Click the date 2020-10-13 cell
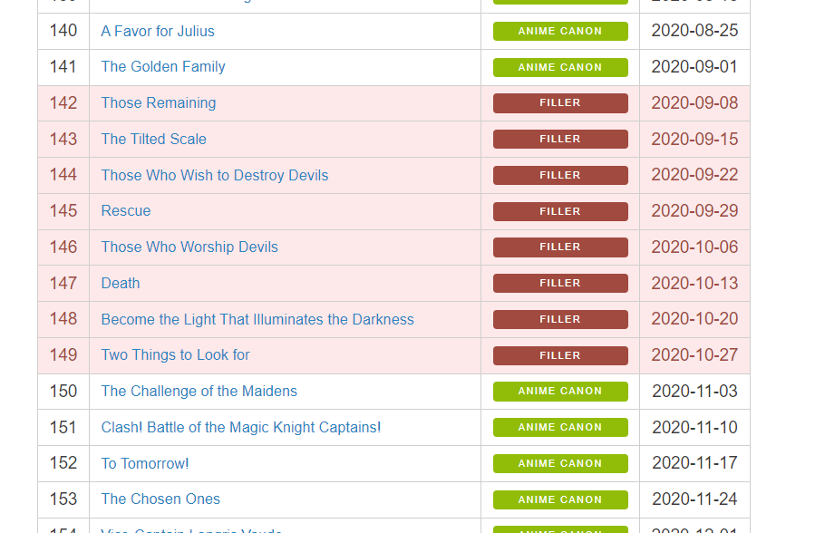This screenshot has height=533, width=825. 694,283
